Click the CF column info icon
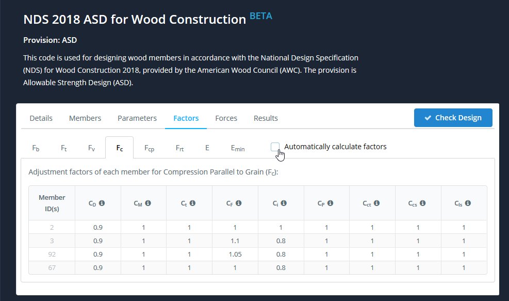The width and height of the screenshot is (509, 301). click(x=239, y=203)
